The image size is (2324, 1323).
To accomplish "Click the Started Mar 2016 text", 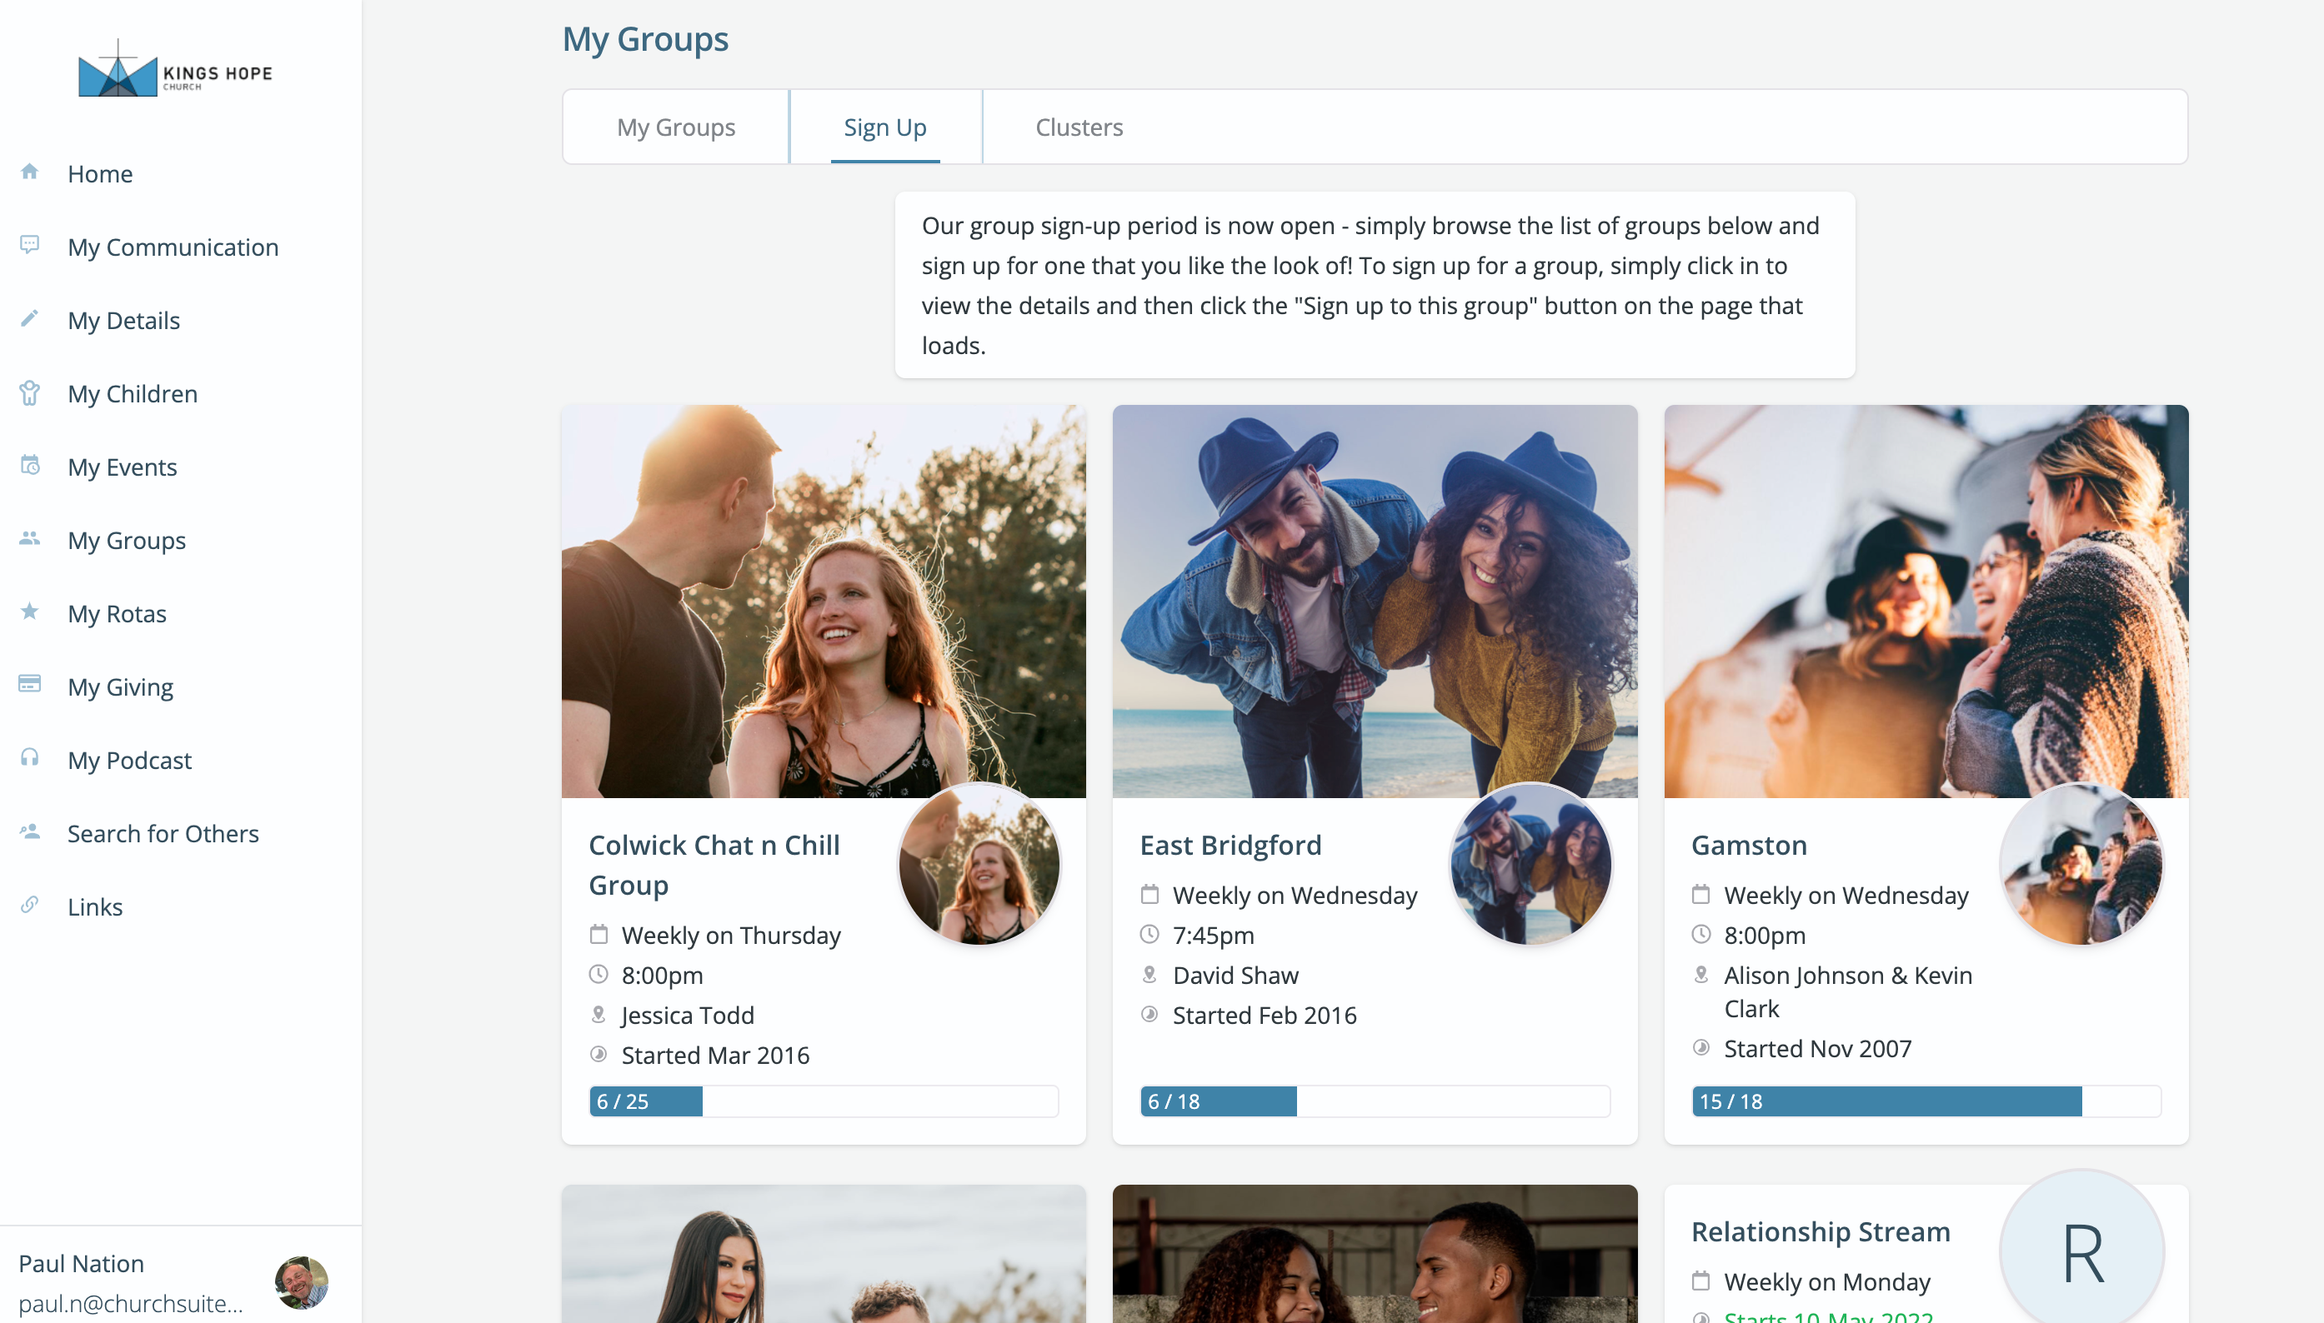I will pyautogui.click(x=715, y=1055).
